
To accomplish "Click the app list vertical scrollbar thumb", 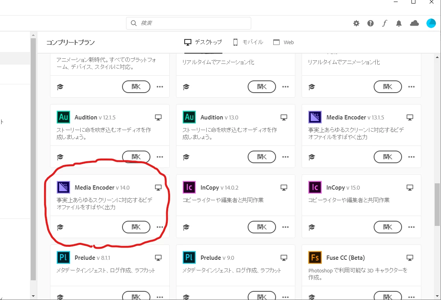I will 437,205.
